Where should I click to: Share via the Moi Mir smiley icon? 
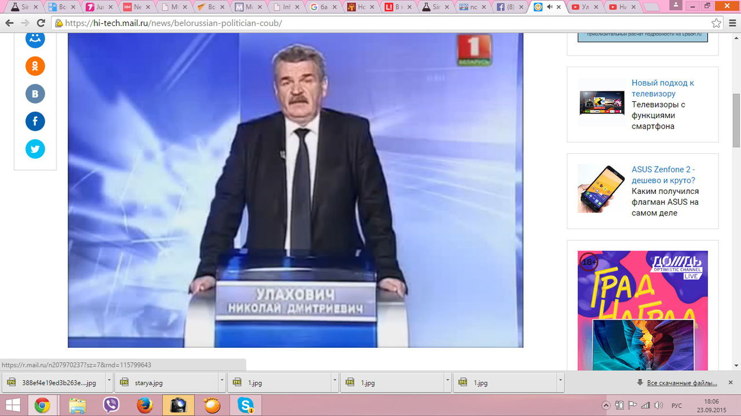point(35,39)
